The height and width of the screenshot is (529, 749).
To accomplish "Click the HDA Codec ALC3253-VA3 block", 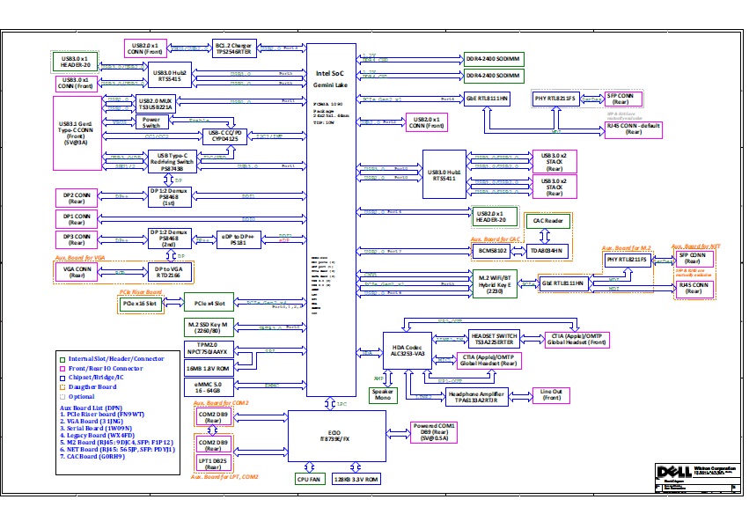I will click(x=408, y=349).
